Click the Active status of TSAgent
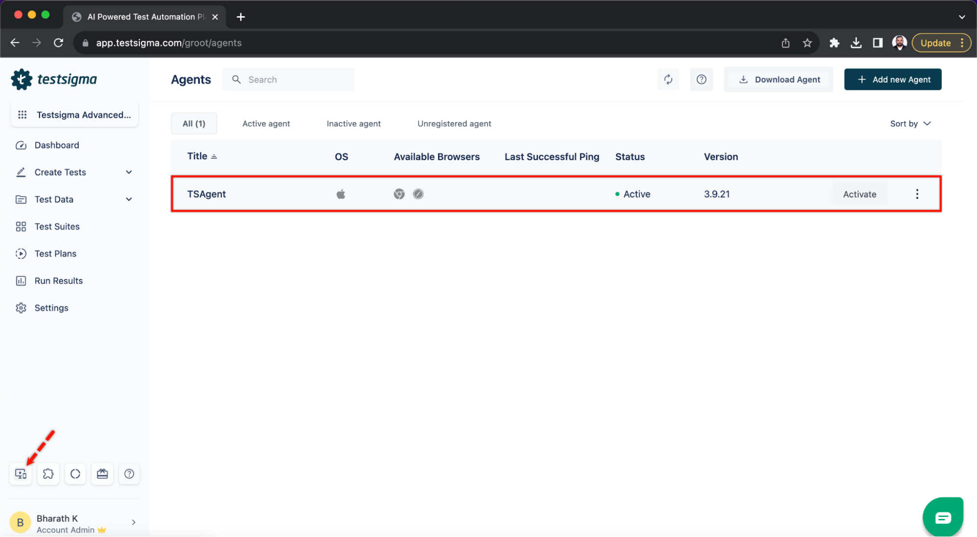The width and height of the screenshot is (977, 537). tap(632, 194)
